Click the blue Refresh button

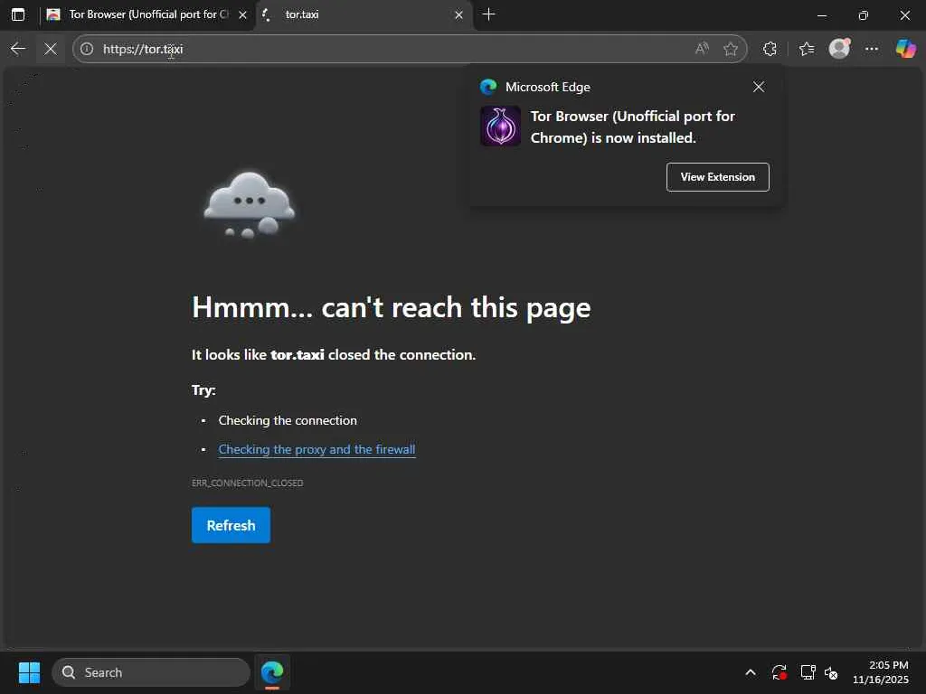[231, 525]
